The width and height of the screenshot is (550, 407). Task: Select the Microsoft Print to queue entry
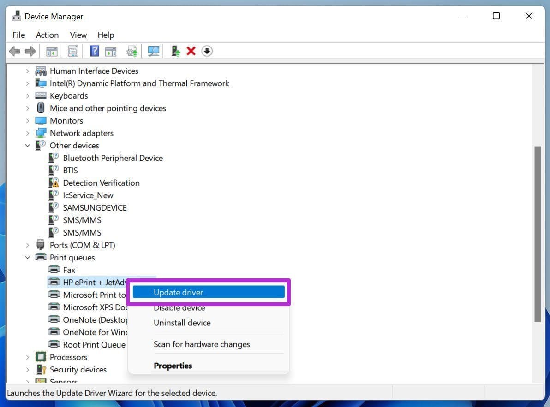(x=94, y=295)
